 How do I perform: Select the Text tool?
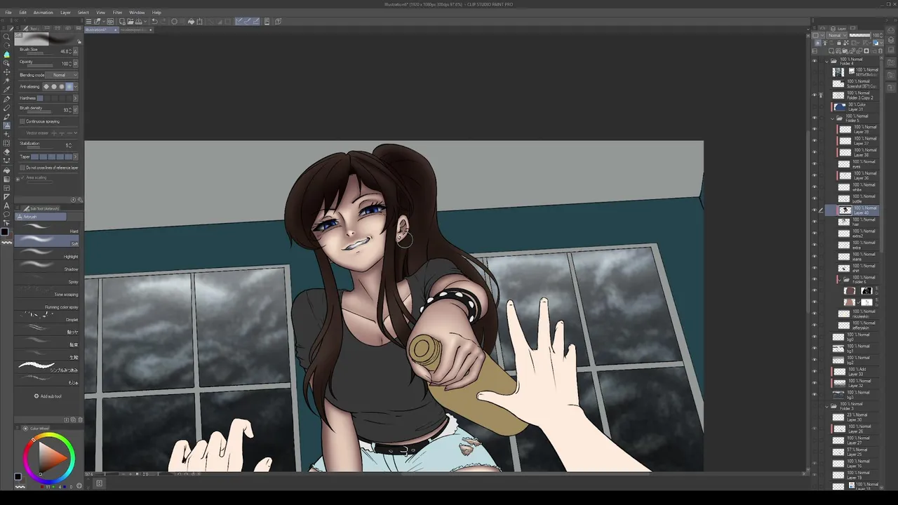pyautogui.click(x=6, y=206)
